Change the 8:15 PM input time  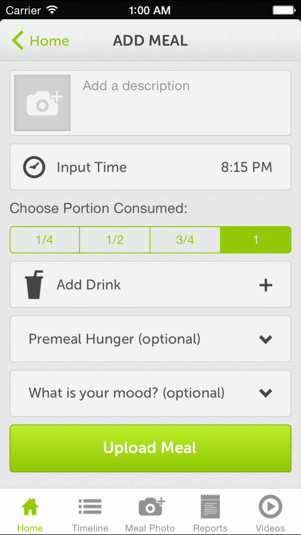[246, 167]
